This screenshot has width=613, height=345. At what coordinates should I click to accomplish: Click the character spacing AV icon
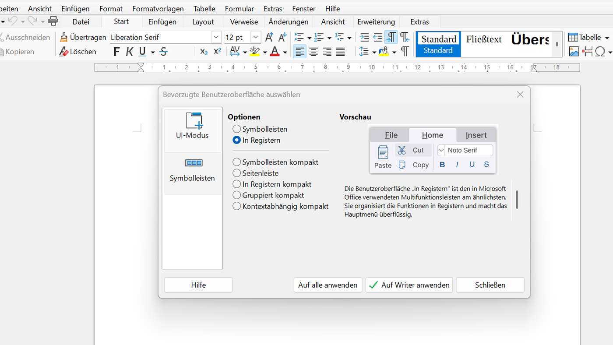pos(235,52)
